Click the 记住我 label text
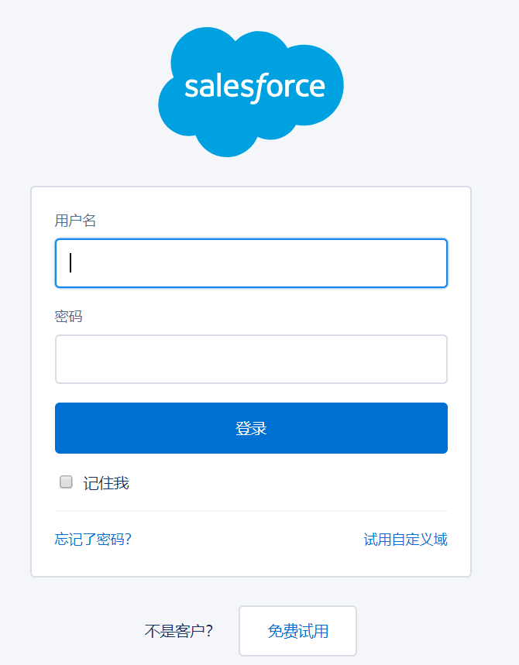 click(x=106, y=484)
